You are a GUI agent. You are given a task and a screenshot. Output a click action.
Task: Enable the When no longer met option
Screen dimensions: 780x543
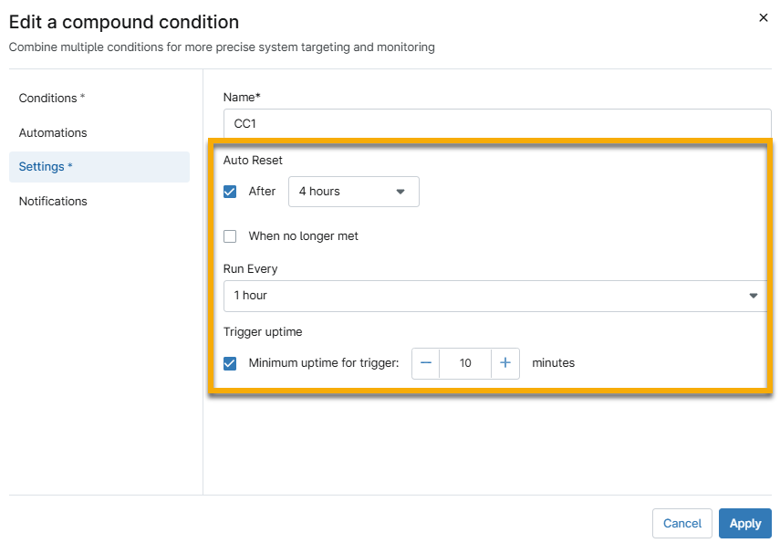[230, 235]
